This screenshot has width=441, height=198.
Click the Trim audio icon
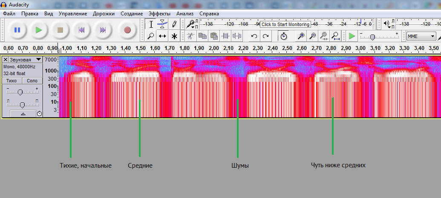coord(226,36)
